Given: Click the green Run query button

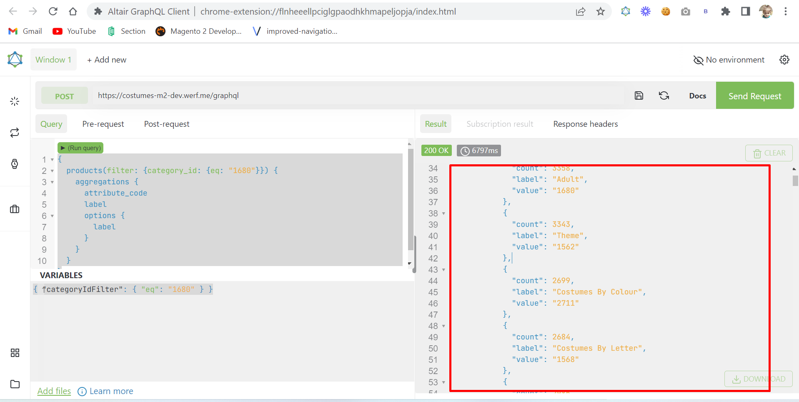Looking at the screenshot, I should point(80,148).
